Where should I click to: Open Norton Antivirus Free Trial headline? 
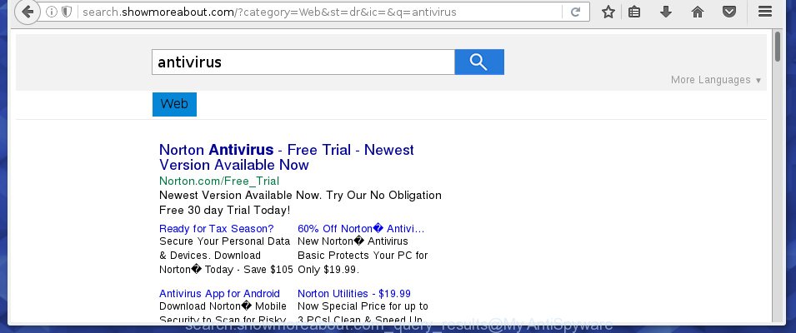click(x=287, y=157)
